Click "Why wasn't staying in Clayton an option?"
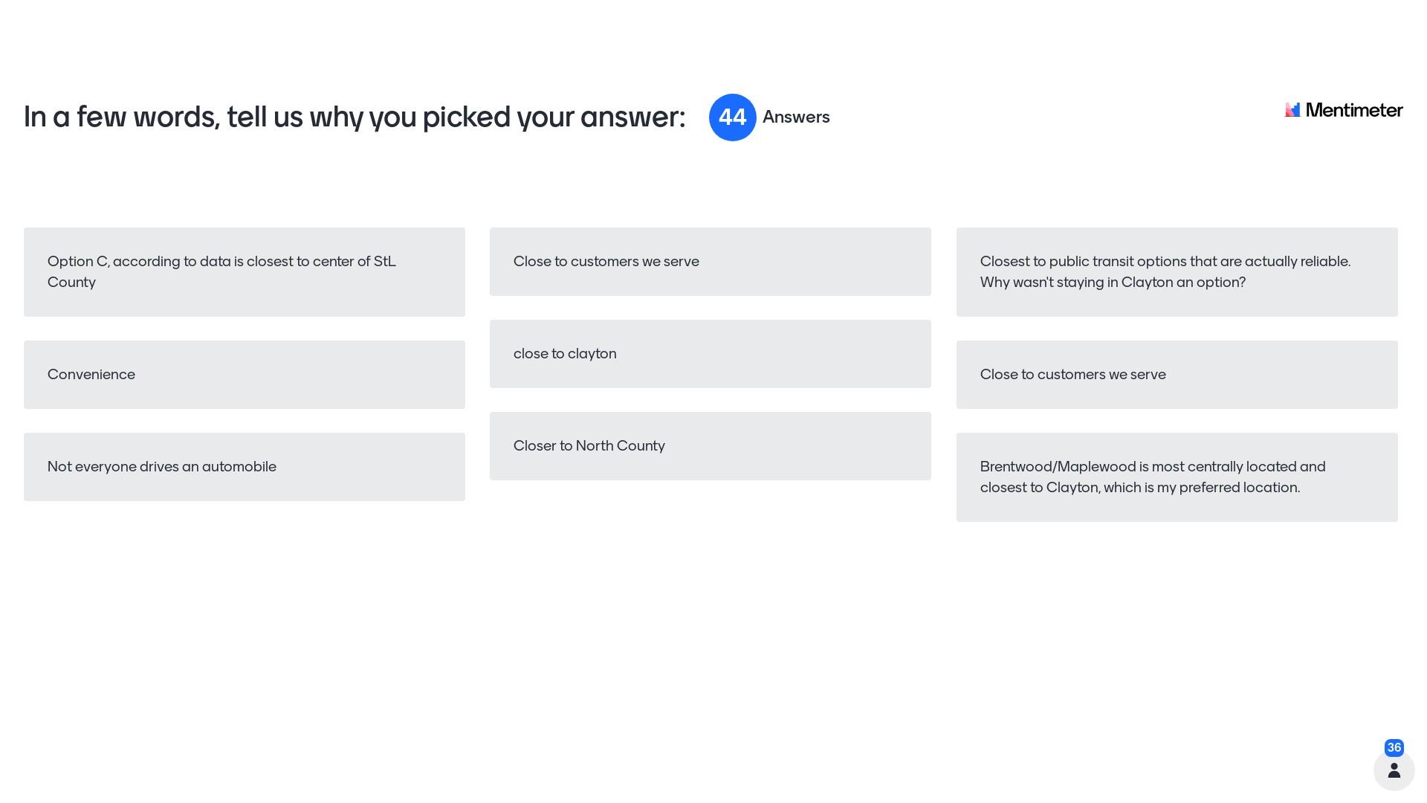The width and height of the screenshot is (1427, 803). [1112, 283]
